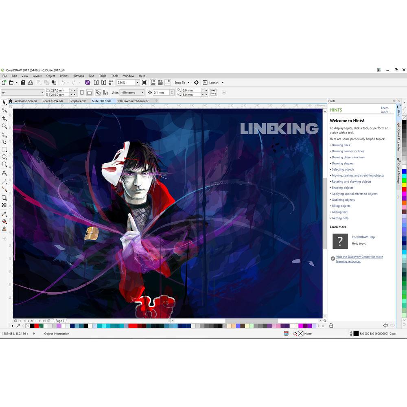Open the Snap To dropdown
Screen dimensions: 407x407
pos(182,83)
